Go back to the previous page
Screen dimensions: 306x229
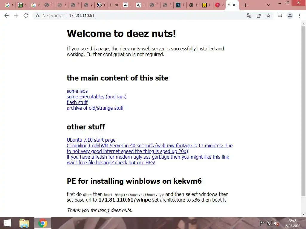[7, 16]
